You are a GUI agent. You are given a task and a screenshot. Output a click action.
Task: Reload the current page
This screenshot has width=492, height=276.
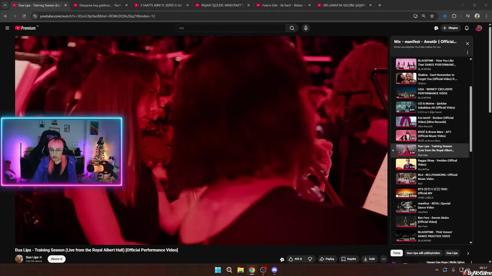(24, 16)
